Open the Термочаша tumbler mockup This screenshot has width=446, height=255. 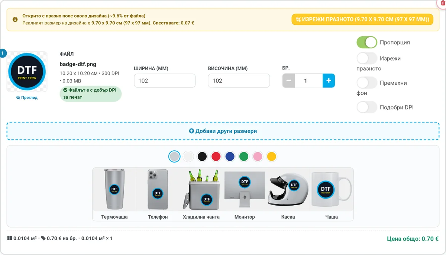[114, 194]
